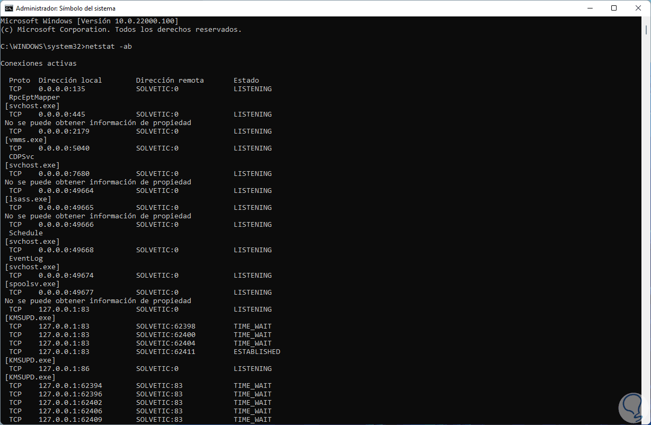Click local address 0.0.0.0:445
The height and width of the screenshot is (425, 651).
coord(62,114)
